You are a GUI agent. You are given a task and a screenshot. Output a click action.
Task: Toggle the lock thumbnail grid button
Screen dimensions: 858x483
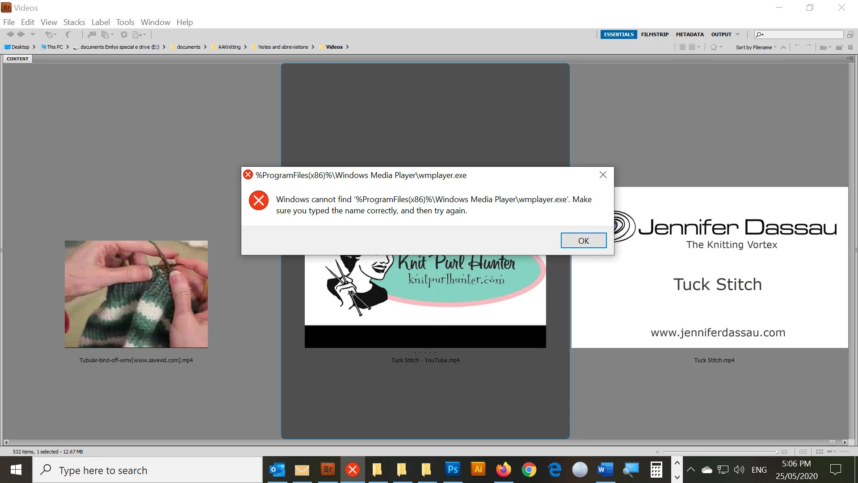(803, 452)
